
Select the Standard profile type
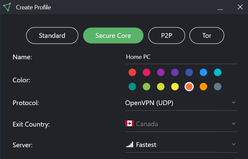click(52, 35)
